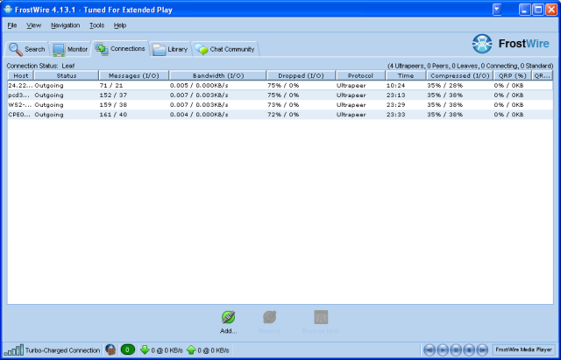Screen dimensions: 561x360
Task: Click the grayed Remove connection icon
Action: pos(269,317)
